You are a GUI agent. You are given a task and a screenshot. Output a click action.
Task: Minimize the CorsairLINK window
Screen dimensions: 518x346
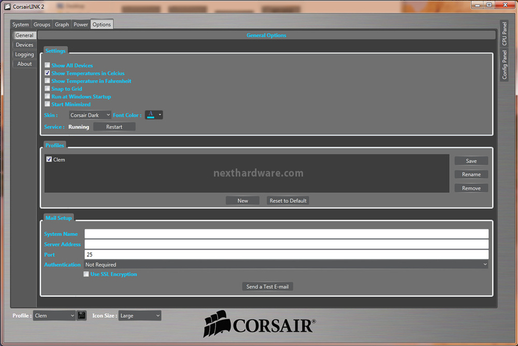[478, 5]
